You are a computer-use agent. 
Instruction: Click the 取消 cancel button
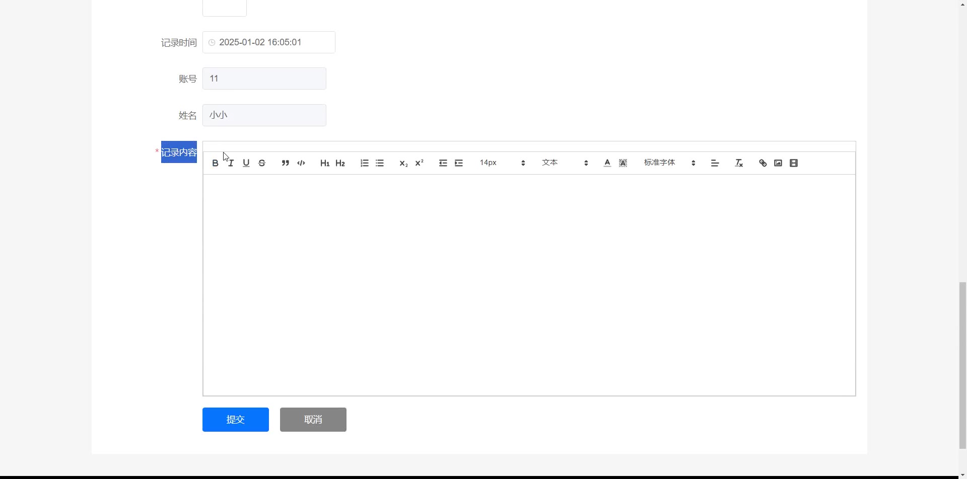coord(313,420)
